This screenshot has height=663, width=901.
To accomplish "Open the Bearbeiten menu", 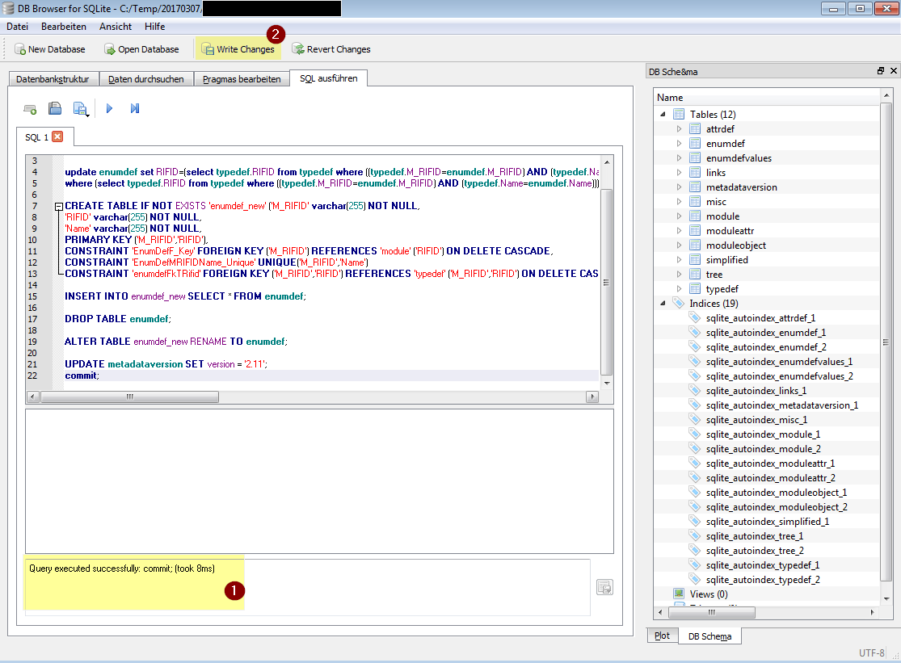I will tap(64, 27).
